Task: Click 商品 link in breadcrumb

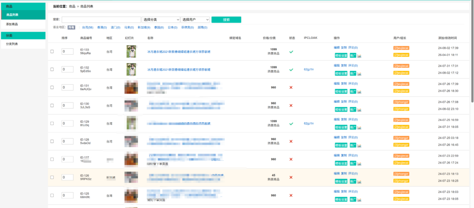Action: coord(72,6)
